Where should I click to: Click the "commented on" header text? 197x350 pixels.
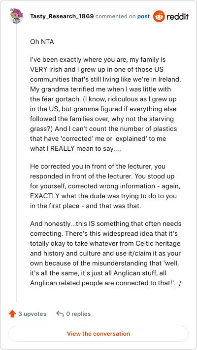click(115, 16)
